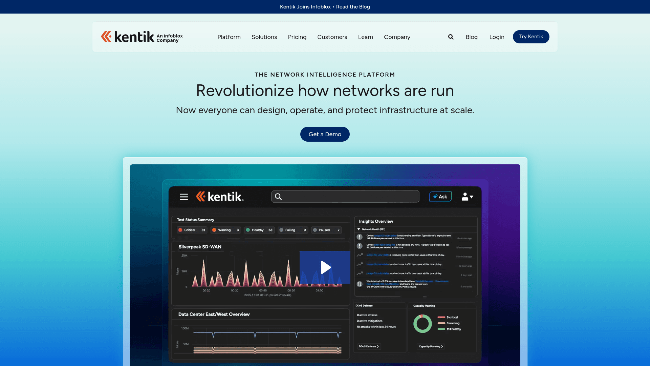The width and height of the screenshot is (650, 366).
Task: Collapse the Network Health triangle in Insights
Action: pos(359,229)
